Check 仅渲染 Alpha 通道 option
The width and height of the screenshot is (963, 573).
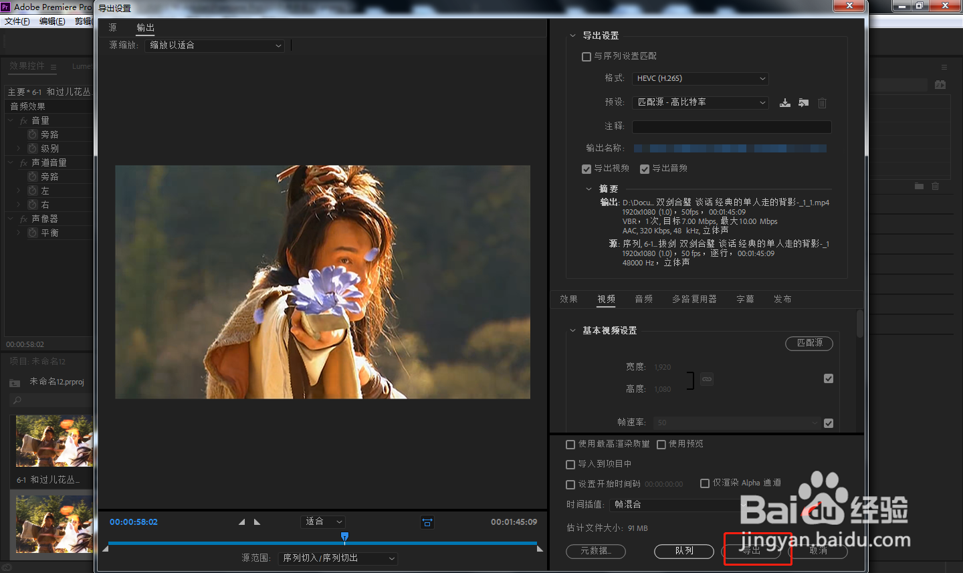pyautogui.click(x=705, y=483)
